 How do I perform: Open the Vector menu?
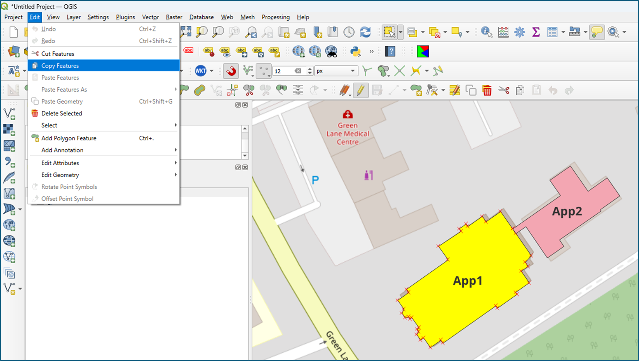(150, 17)
